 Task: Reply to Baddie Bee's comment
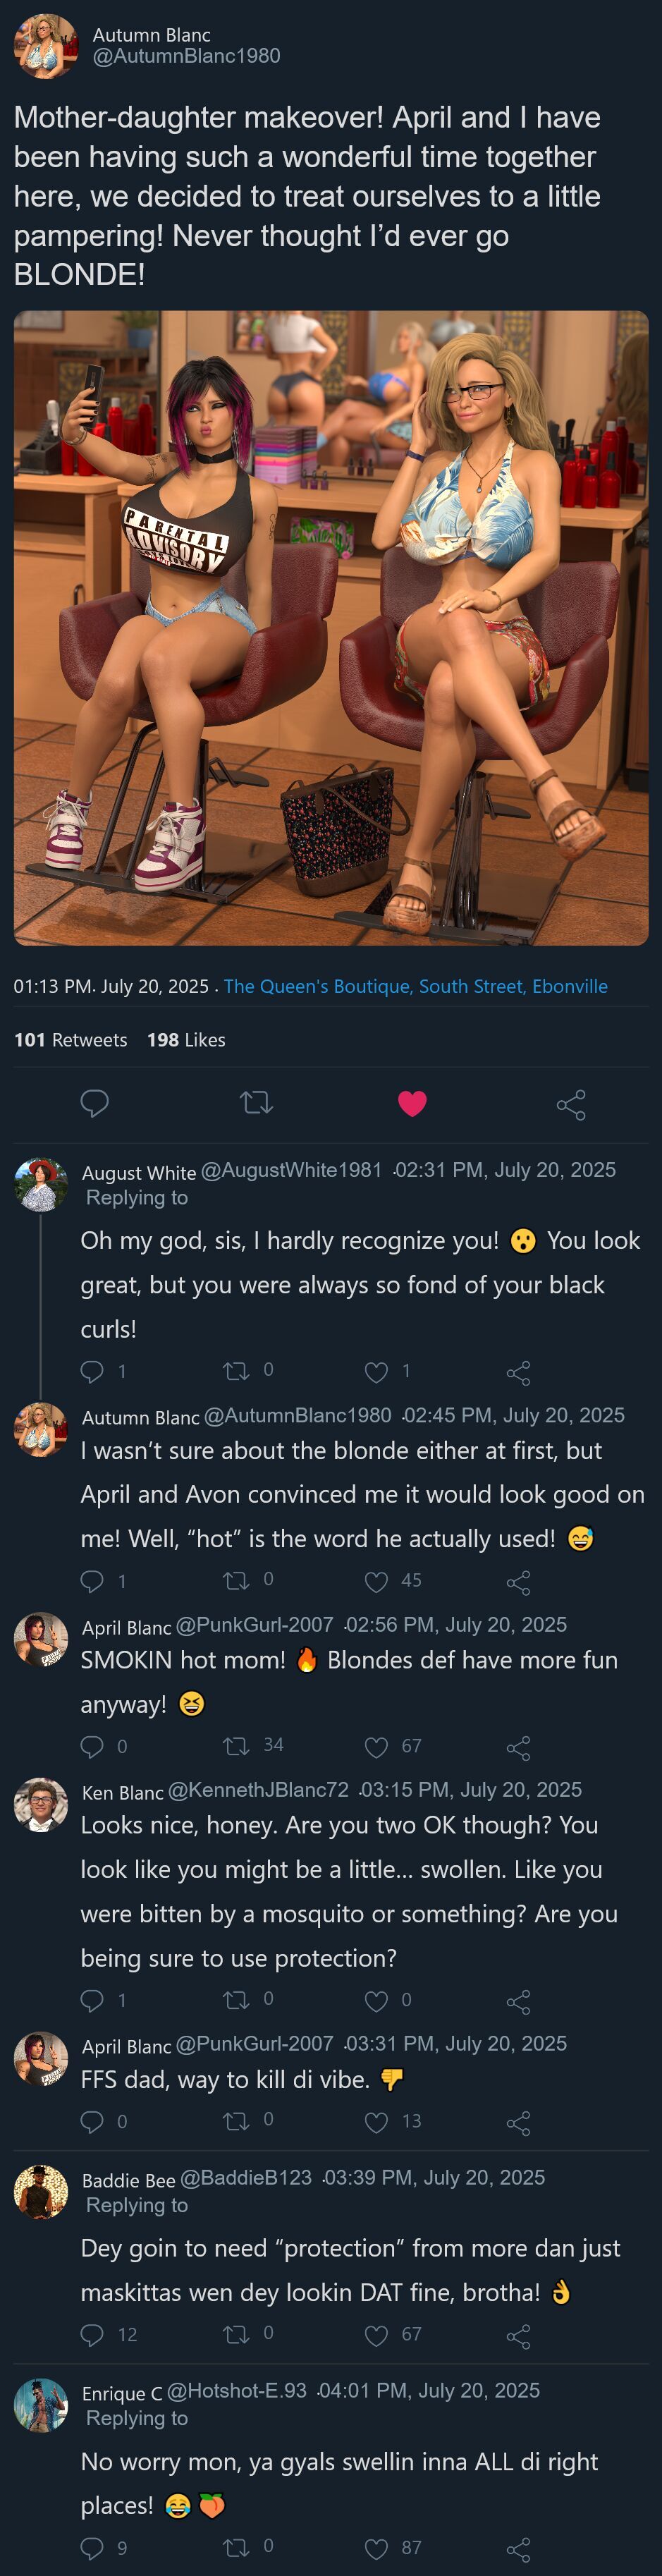(x=92, y=2334)
